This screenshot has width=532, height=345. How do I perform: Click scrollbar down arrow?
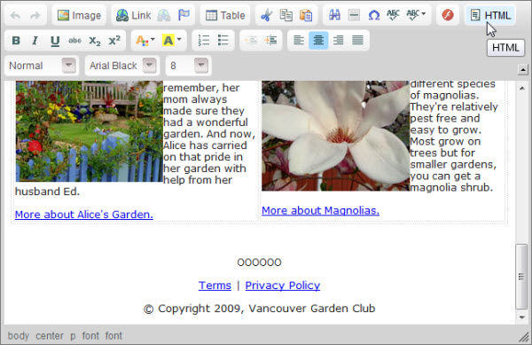click(522, 318)
